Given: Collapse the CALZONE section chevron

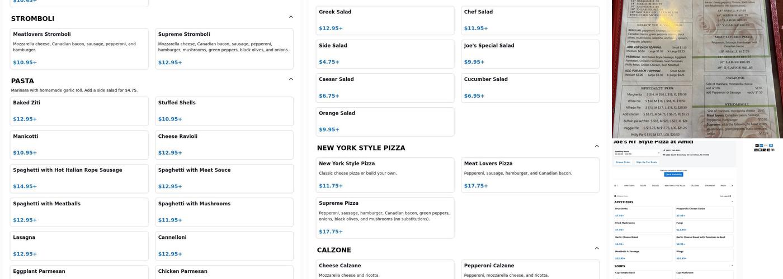Looking at the screenshot, I should click(x=597, y=249).
